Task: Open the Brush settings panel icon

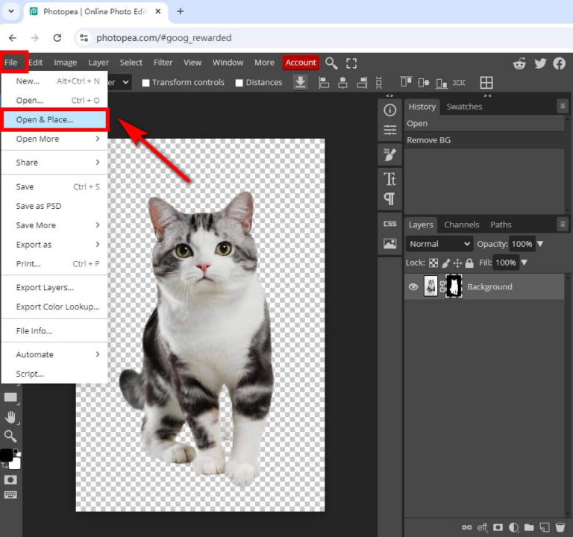Action: (x=389, y=154)
